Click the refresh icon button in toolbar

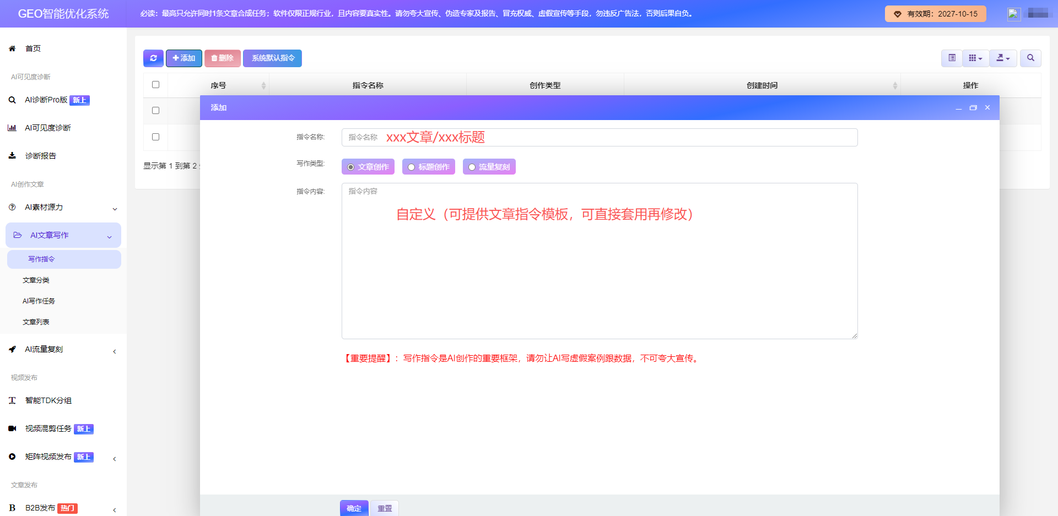pyautogui.click(x=153, y=58)
